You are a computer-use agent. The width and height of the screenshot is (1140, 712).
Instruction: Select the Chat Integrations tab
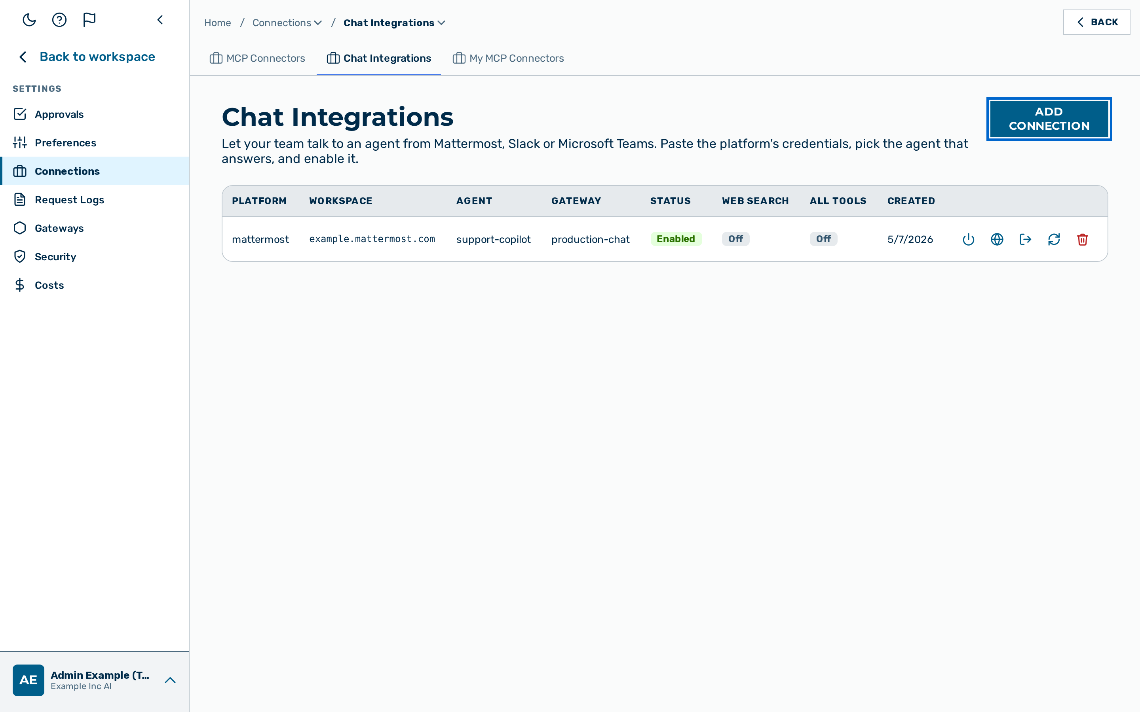tap(379, 59)
